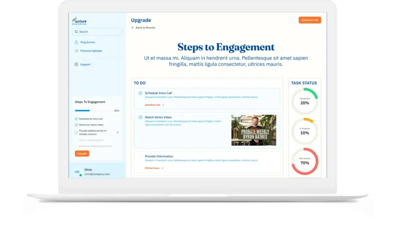Image resolution: width=407 pixels, height=226 pixels.
Task: Click the Support lifebuoy icon
Action: (x=76, y=64)
